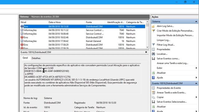
Task: Sort events by Nível column header
Action: (x=34, y=22)
